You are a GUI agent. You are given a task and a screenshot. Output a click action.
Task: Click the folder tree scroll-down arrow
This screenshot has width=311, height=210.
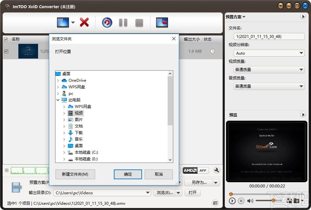pyautogui.click(x=170, y=160)
